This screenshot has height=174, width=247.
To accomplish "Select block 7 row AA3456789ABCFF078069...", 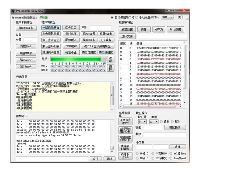I will pyautogui.click(x=151, y=74).
